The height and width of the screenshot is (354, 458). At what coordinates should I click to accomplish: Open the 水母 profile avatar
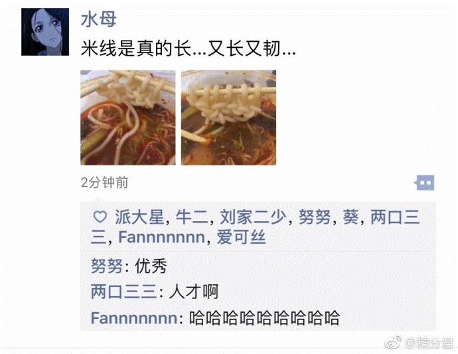[x=45, y=32]
